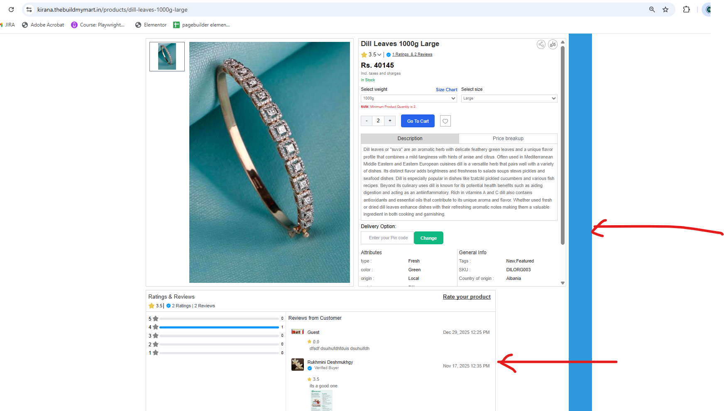
Task: Add product to wishlist with heart icon
Action: click(445, 121)
